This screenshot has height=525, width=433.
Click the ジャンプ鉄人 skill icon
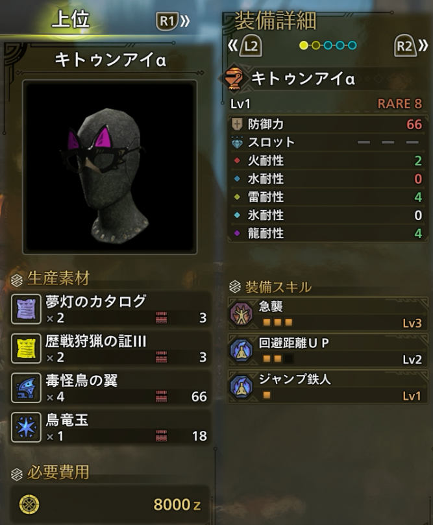(241, 387)
